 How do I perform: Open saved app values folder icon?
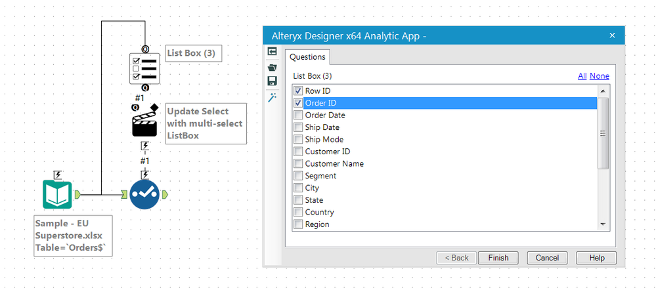tap(273, 67)
